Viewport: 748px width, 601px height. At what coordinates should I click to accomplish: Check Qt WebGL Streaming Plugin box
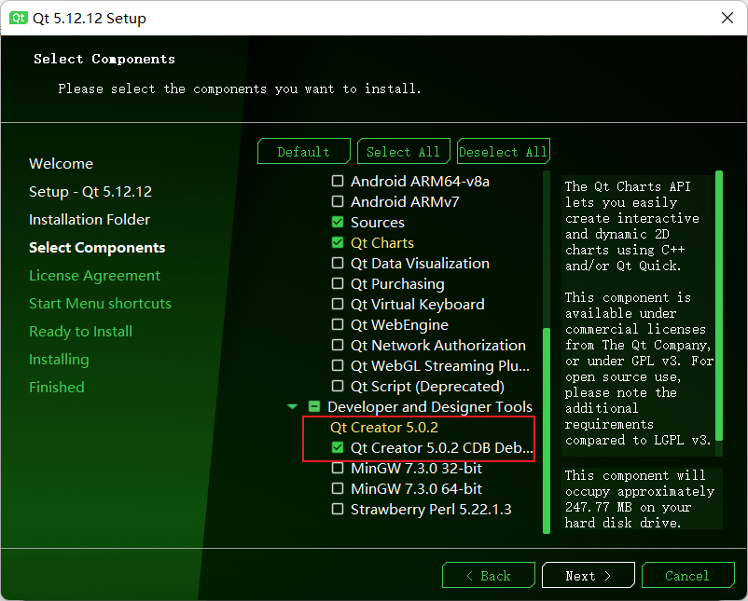click(338, 365)
